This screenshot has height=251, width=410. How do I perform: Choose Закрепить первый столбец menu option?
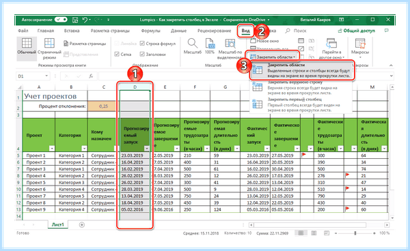tap(301, 105)
